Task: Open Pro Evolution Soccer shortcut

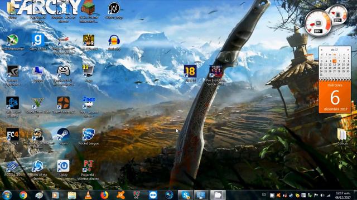Action: click(216, 72)
